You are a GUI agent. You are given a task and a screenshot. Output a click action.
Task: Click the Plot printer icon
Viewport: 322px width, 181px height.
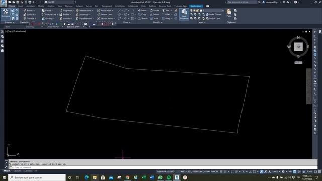(30, 2)
